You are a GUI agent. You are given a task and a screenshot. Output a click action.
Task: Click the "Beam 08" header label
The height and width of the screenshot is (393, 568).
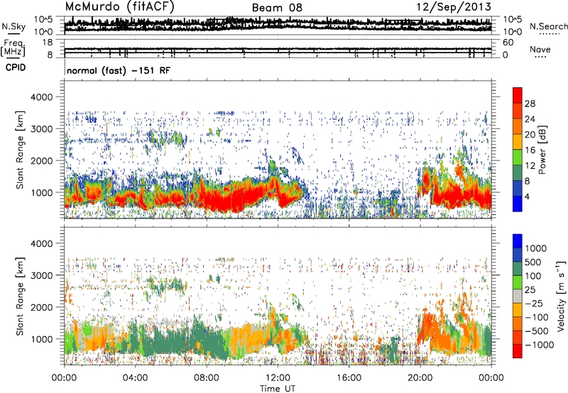[x=277, y=8]
